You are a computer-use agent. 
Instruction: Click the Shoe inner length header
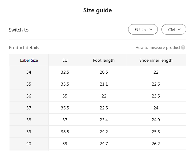point(156,60)
